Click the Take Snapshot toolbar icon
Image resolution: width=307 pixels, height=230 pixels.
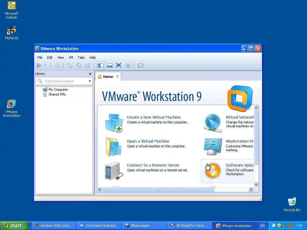(x=70, y=65)
